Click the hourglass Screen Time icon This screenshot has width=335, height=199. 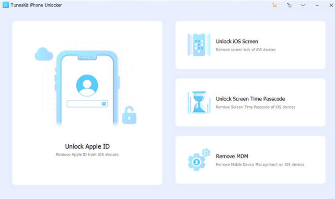[198, 102]
